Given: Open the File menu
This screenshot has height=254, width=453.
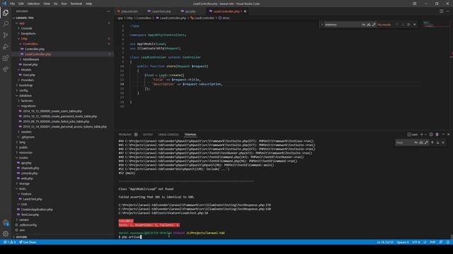Looking at the screenshot, I should 13,4.
